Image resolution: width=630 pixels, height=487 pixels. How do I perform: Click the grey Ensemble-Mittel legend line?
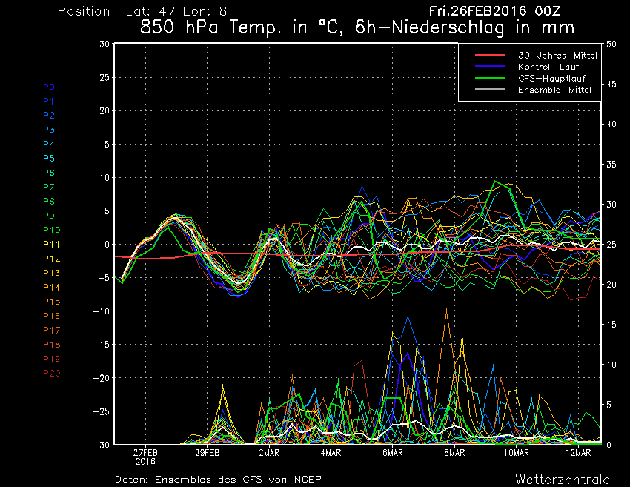tap(488, 90)
